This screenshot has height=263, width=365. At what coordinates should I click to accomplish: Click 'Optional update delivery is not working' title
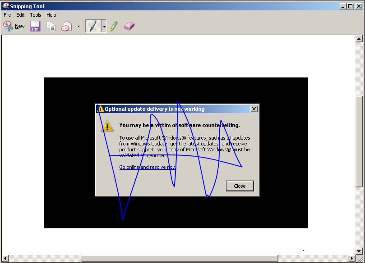(155, 109)
